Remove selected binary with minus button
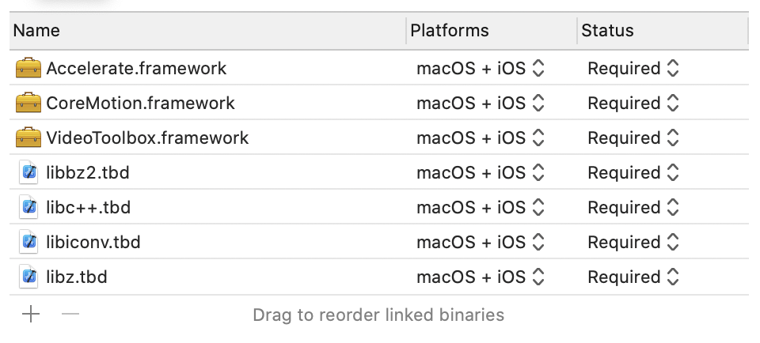This screenshot has width=760, height=343. (70, 315)
